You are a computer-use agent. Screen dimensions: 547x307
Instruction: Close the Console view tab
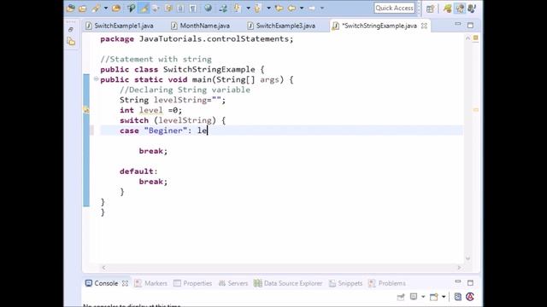tap(125, 283)
